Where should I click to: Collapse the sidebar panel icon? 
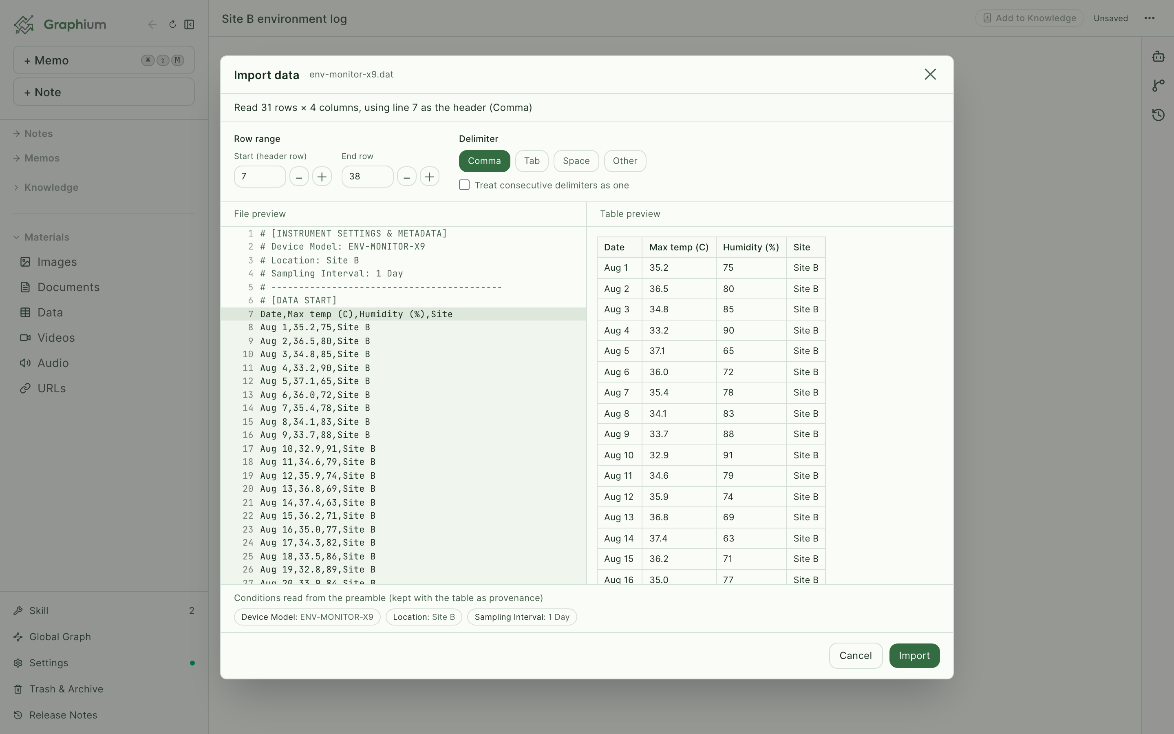(x=189, y=24)
